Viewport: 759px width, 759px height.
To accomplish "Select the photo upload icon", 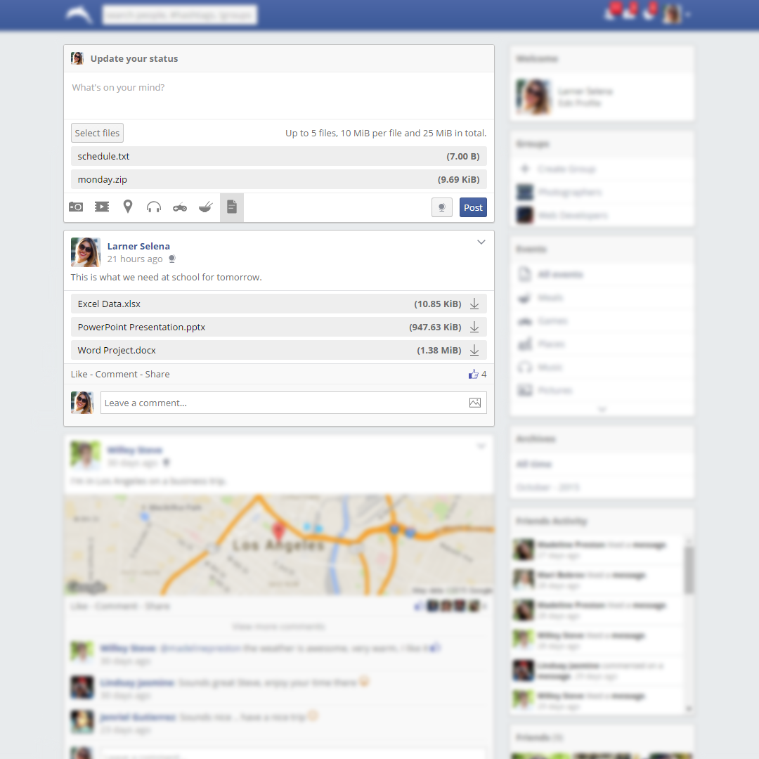I will pyautogui.click(x=75, y=207).
